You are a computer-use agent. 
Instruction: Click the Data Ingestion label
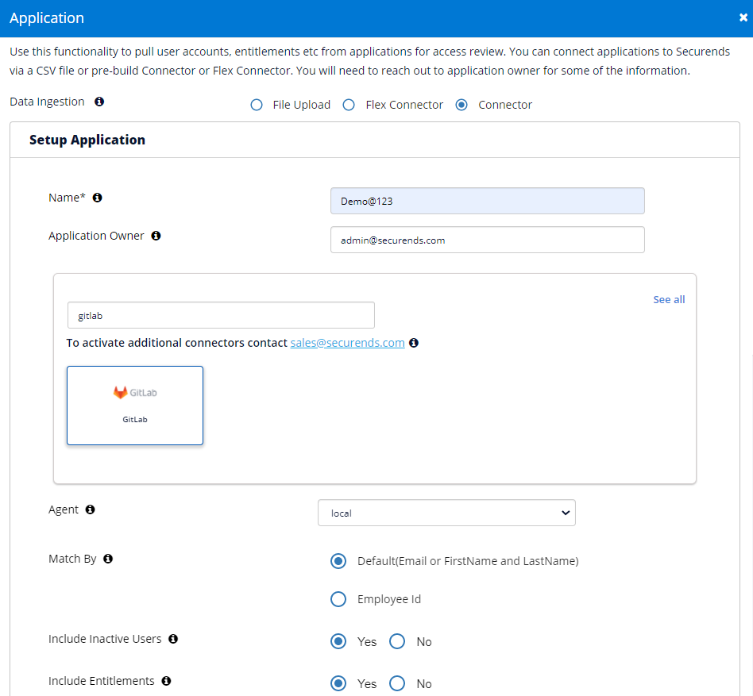47,102
